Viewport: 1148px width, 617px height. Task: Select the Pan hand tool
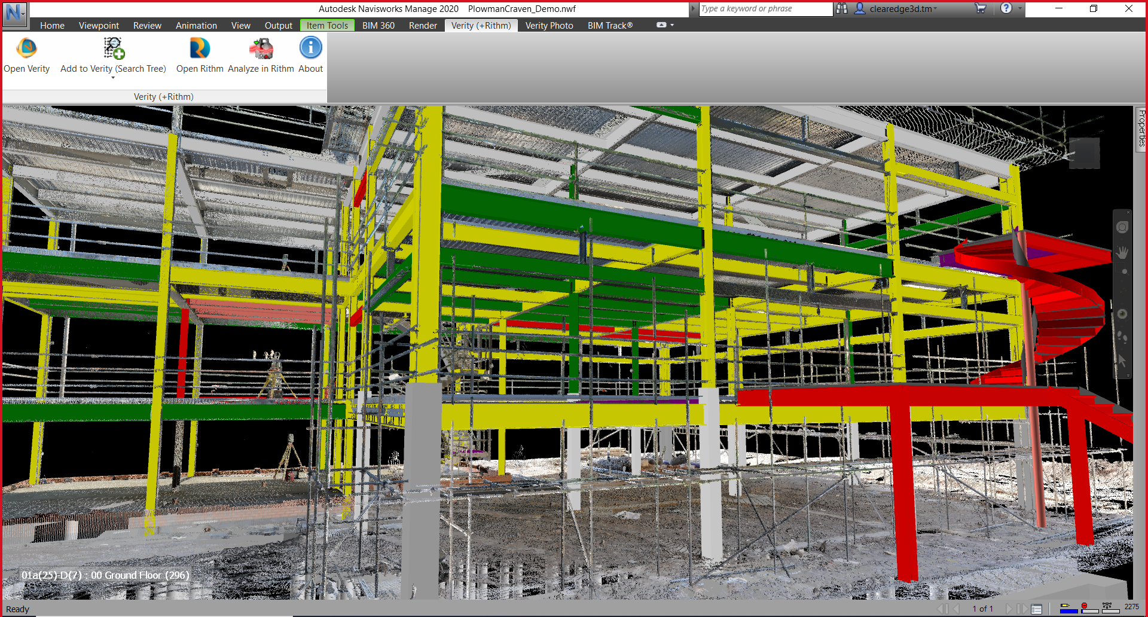[1122, 253]
